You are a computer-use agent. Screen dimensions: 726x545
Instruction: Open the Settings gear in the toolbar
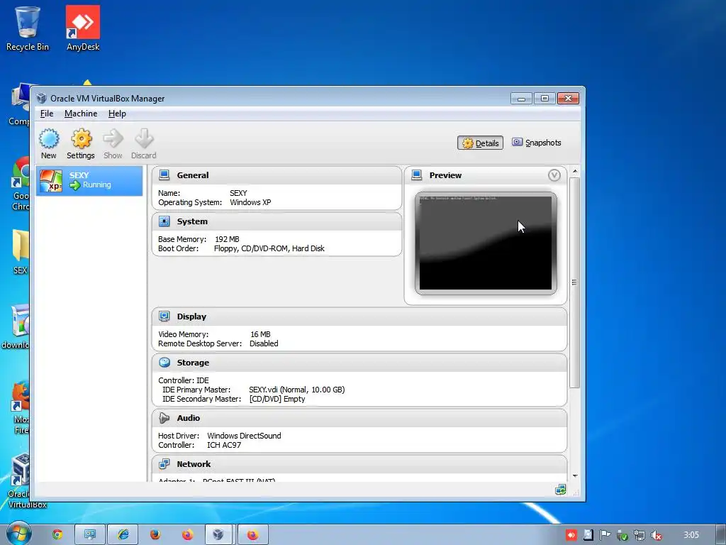tap(81, 144)
